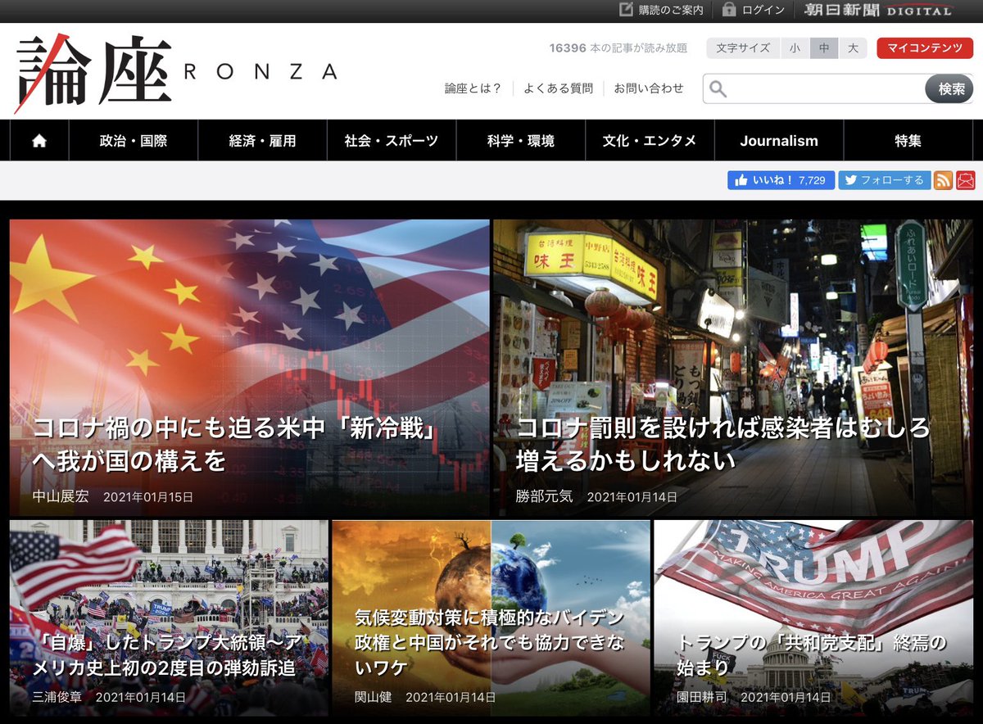Go to the home icon in navigation bar

click(39, 141)
